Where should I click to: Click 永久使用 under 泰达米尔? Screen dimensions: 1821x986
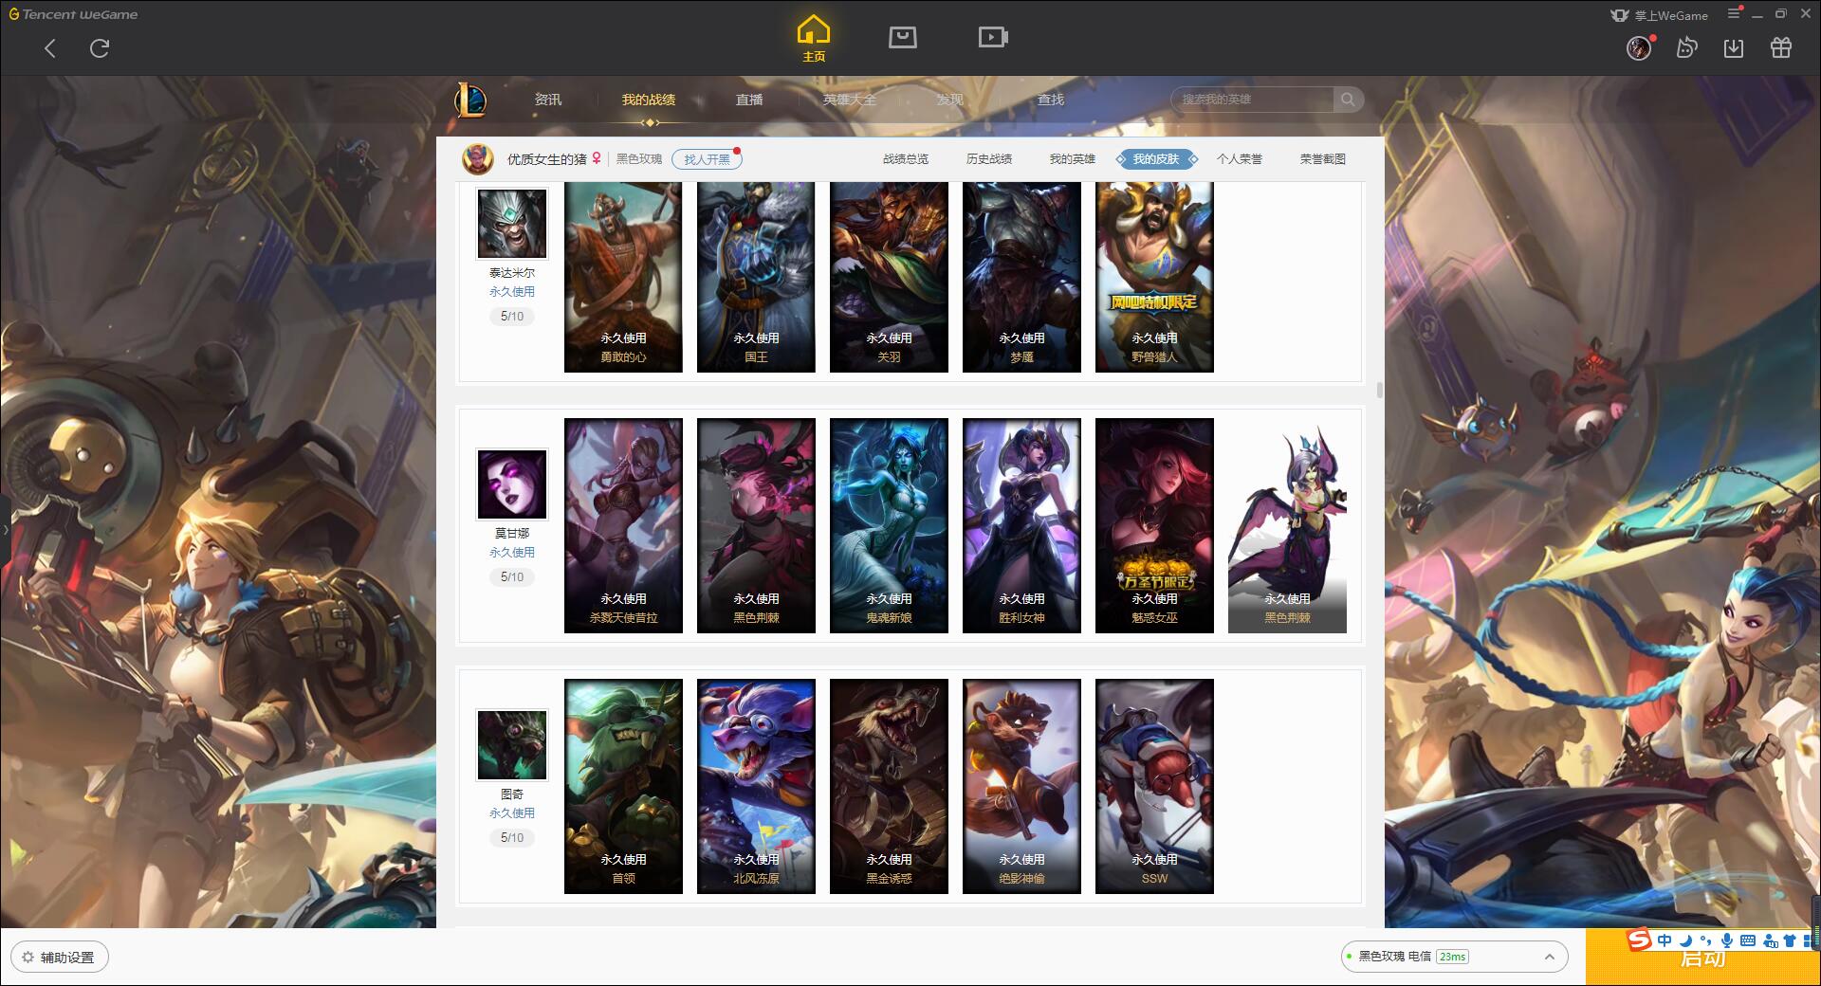(512, 292)
